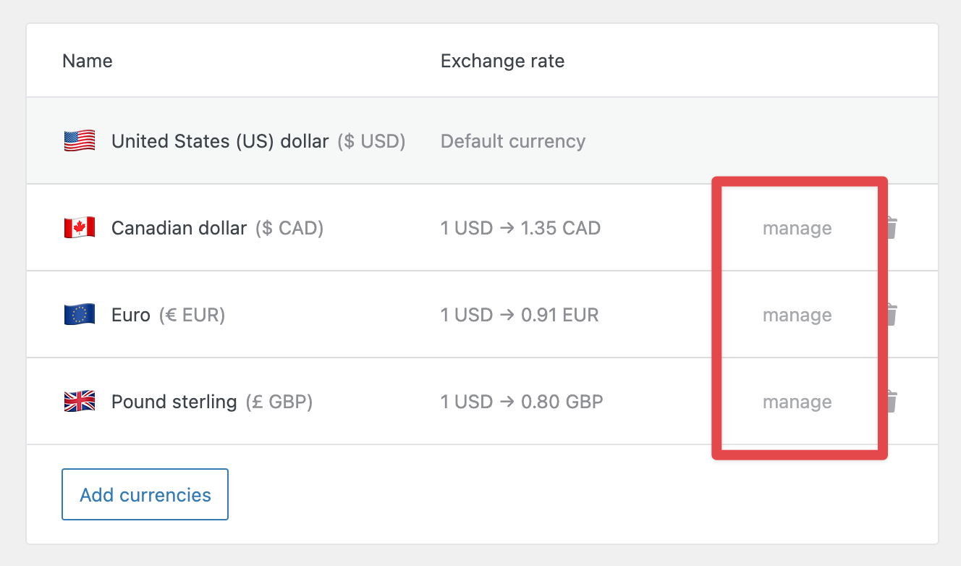Select the Euro currency name

(x=131, y=315)
